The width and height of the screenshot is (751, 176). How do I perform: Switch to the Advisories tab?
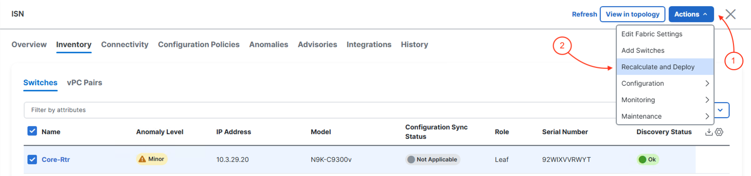point(317,44)
